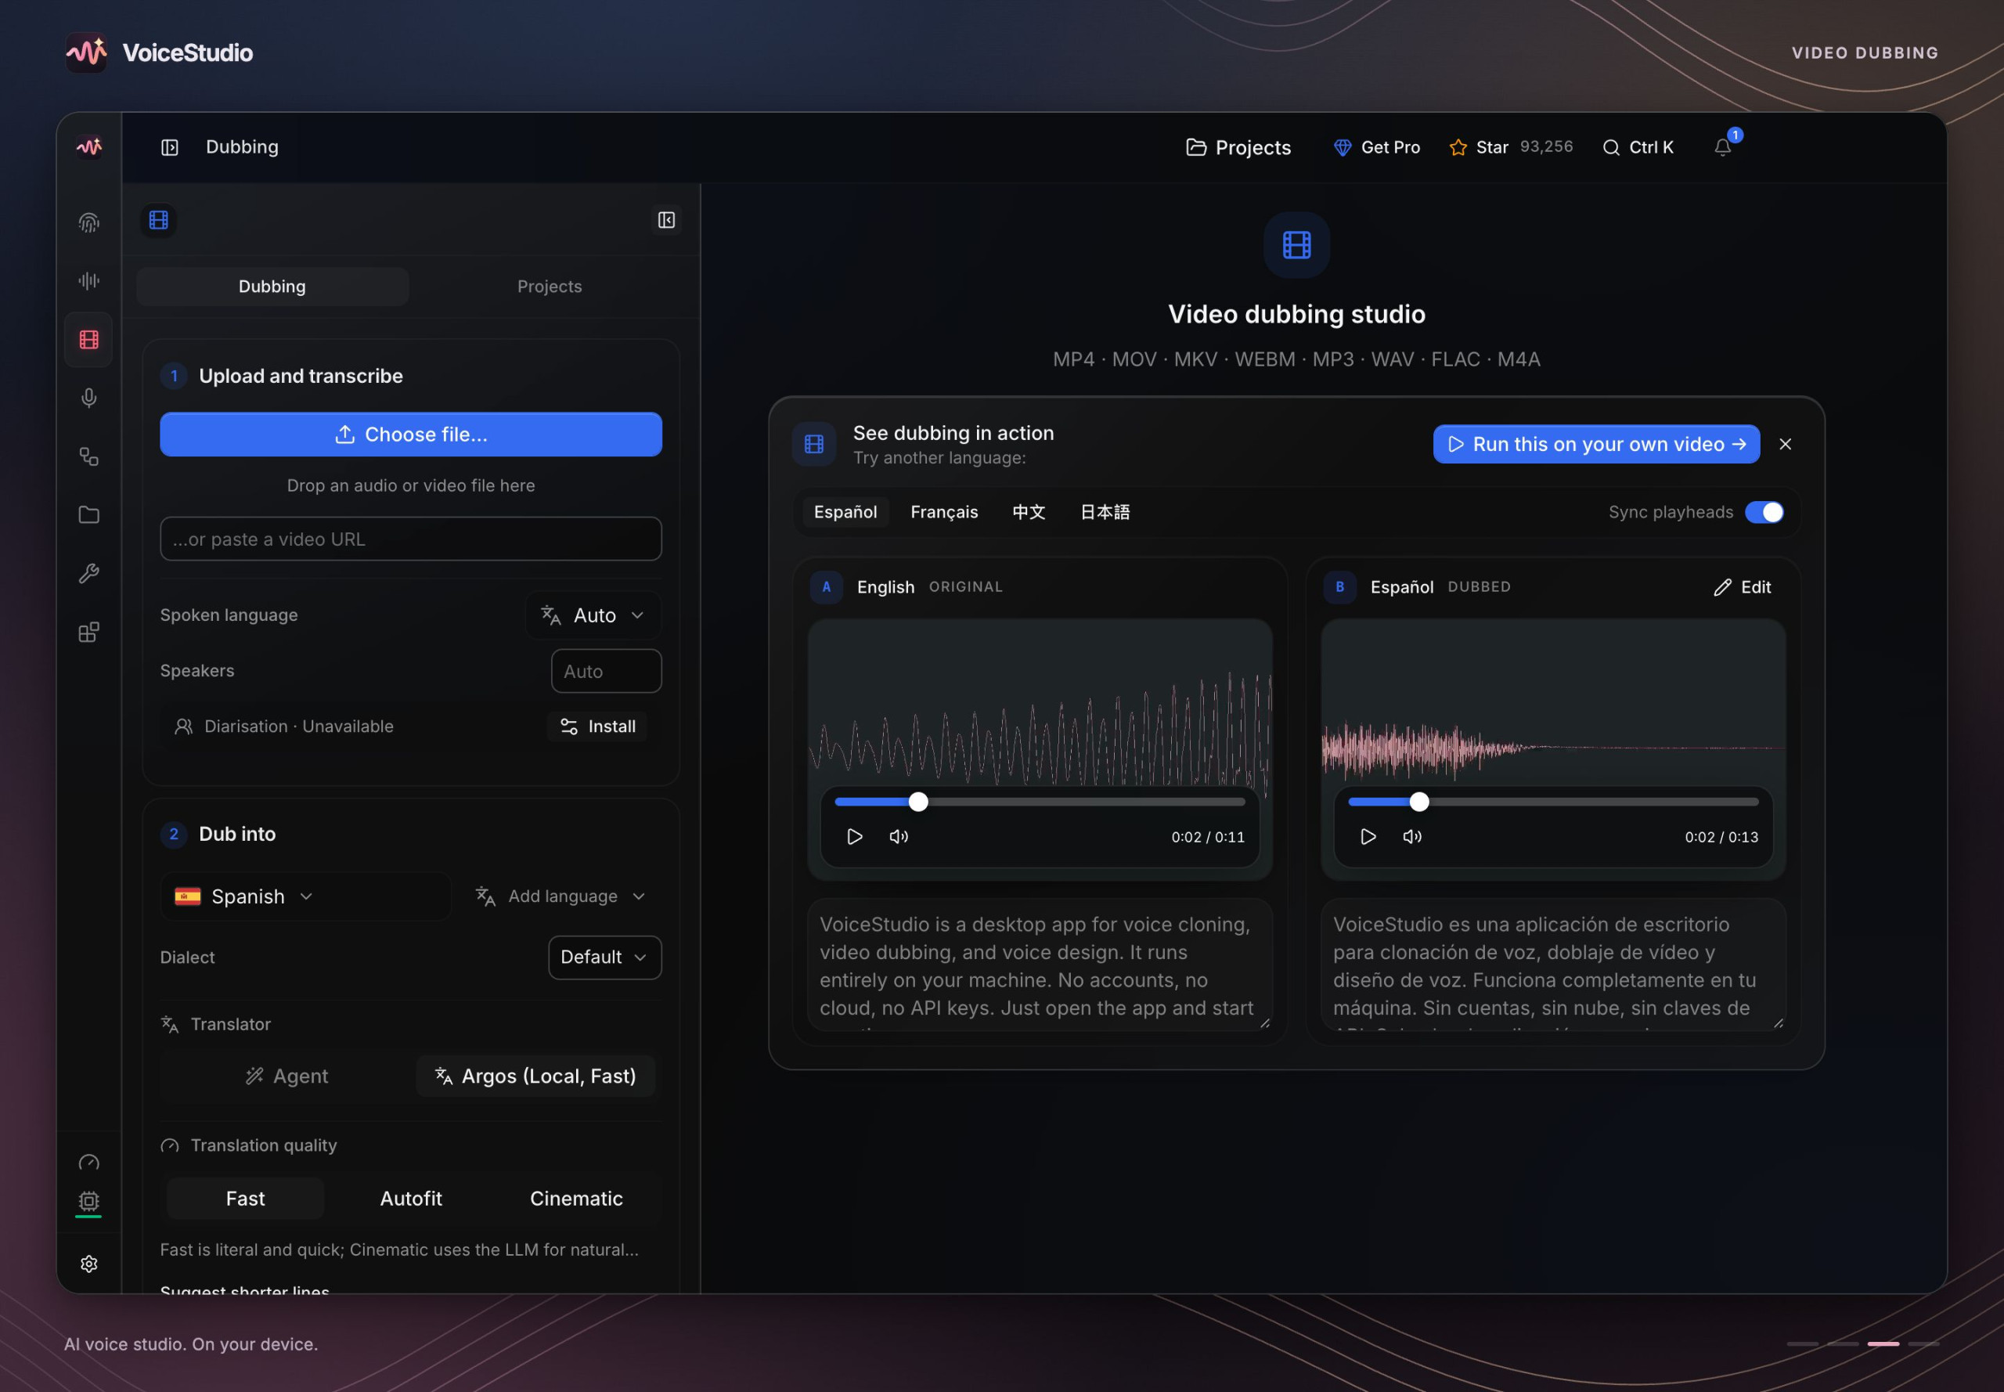Select the Dubbing tab in panel
This screenshot has width=2004, height=1392.
point(272,287)
